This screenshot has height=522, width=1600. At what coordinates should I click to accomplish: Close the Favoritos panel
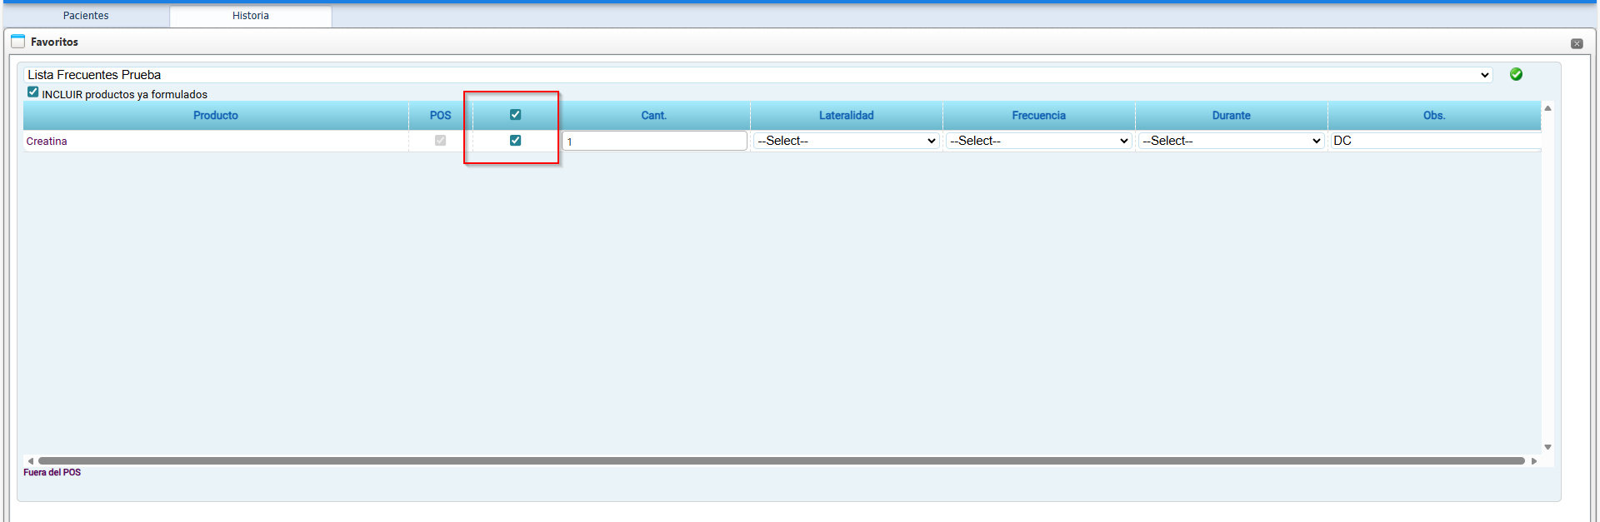(x=1577, y=43)
